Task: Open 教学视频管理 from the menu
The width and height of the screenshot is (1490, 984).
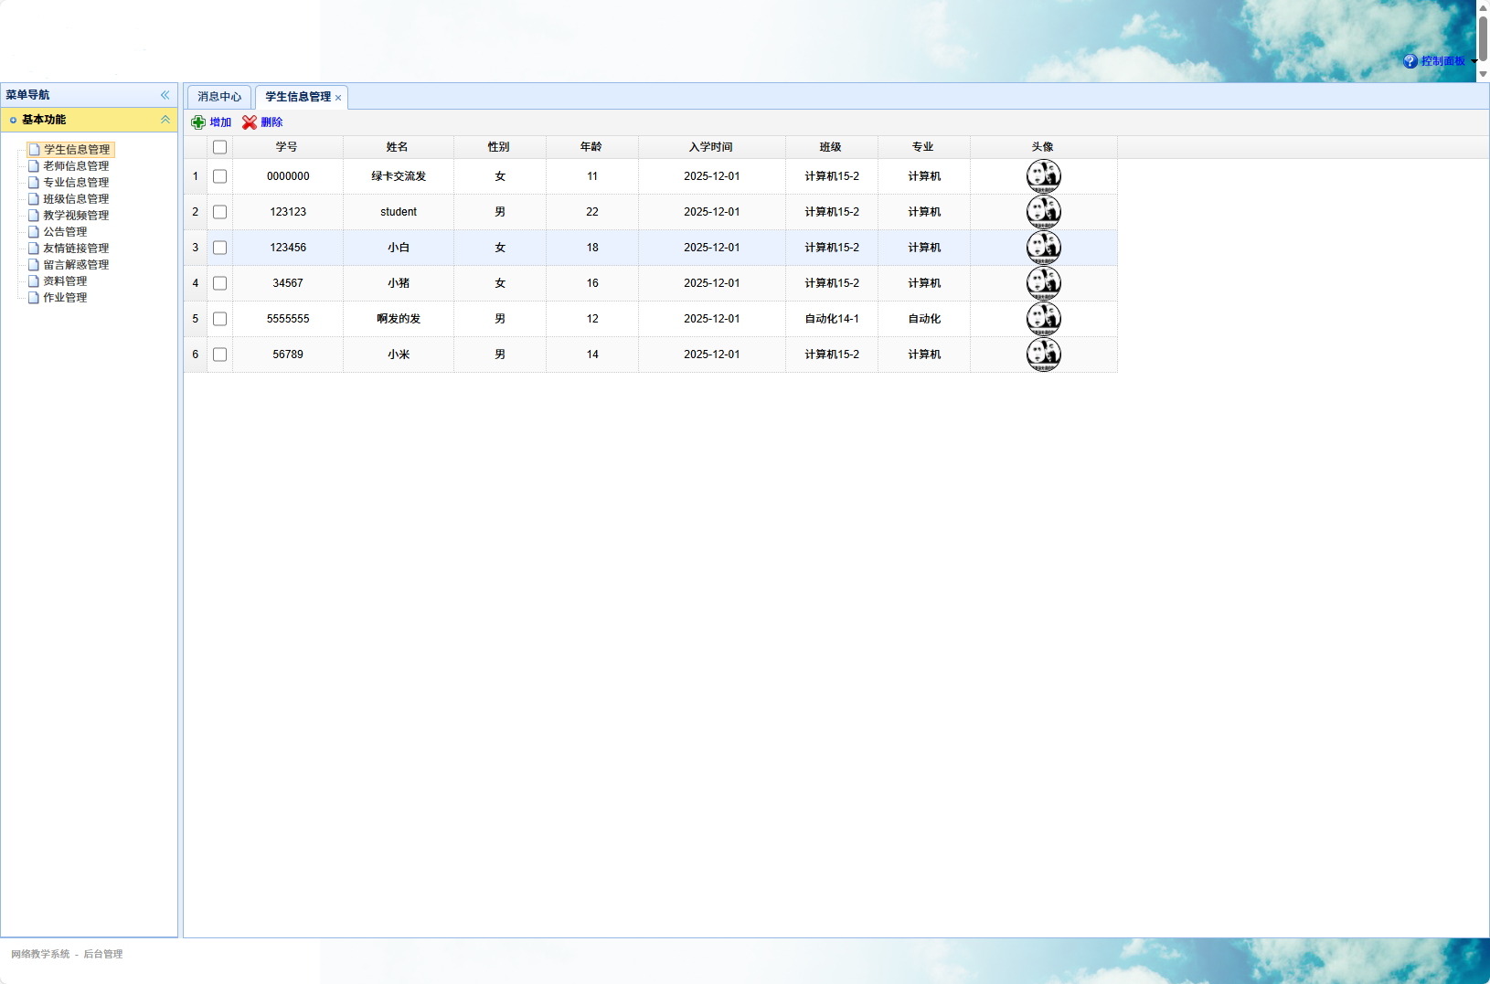Action: point(76,216)
